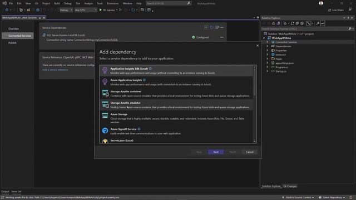Click Add to Source Control in status bar

coord(298,198)
